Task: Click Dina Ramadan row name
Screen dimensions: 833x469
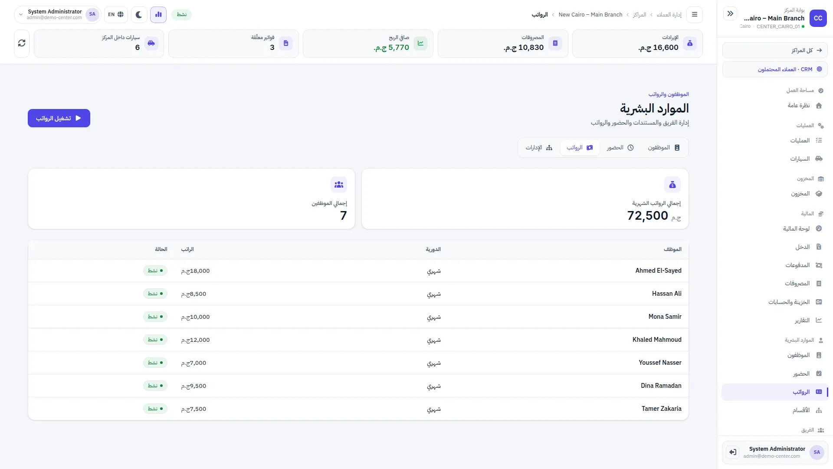Action: (661, 386)
